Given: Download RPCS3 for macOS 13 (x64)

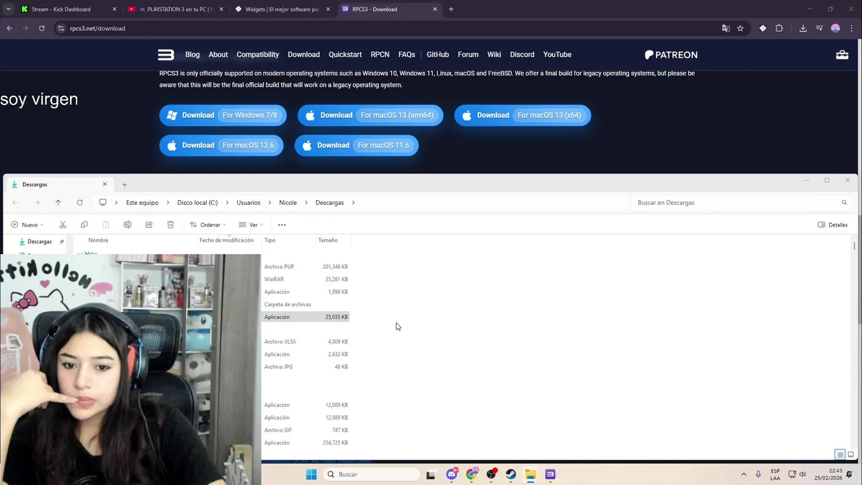Looking at the screenshot, I should 523,115.
